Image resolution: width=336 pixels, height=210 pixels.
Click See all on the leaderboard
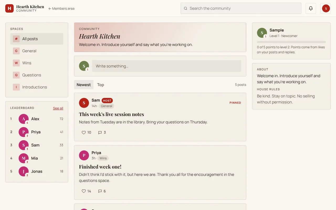pyautogui.click(x=58, y=108)
